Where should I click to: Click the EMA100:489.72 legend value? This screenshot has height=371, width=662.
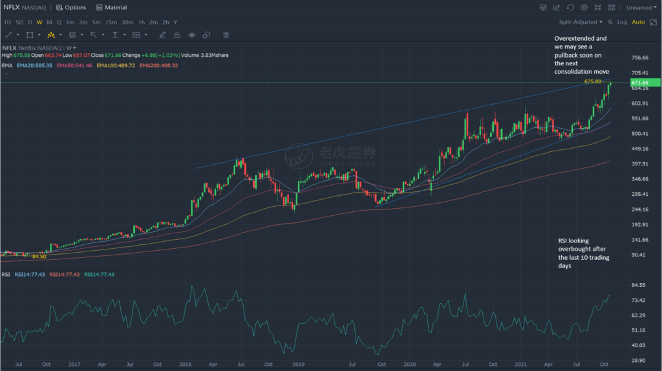pos(116,65)
